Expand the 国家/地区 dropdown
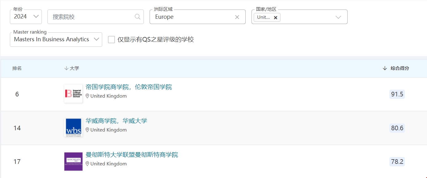This screenshot has height=178, width=427. pos(338,17)
